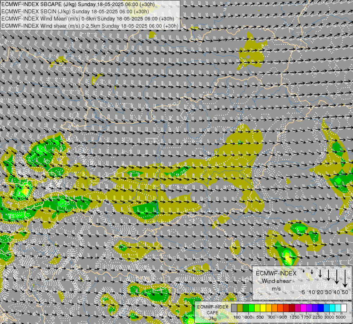Click the Wind Mean 0-6km title line
Image resolution: width=353 pixels, height=324 pixels.
point(88,19)
